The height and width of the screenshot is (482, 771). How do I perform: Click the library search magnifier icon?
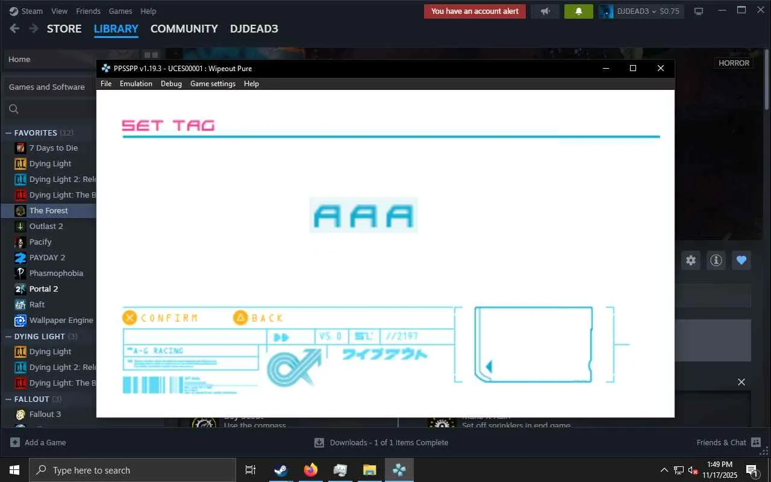coord(14,109)
